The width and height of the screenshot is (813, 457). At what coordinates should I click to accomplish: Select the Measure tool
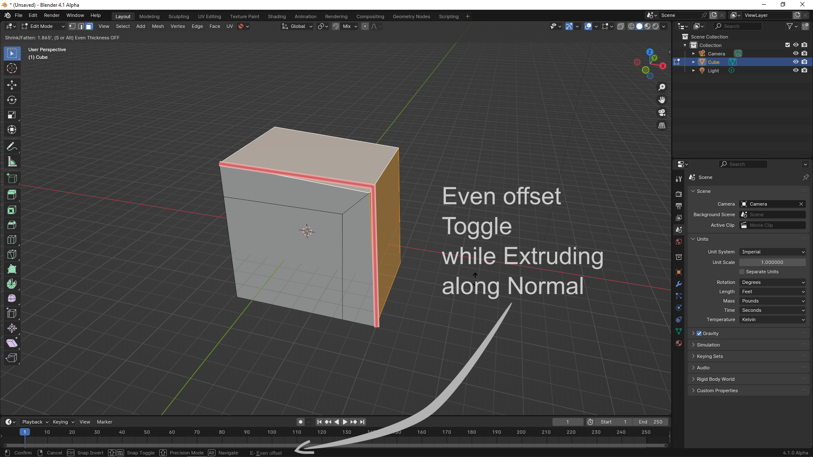(x=12, y=161)
